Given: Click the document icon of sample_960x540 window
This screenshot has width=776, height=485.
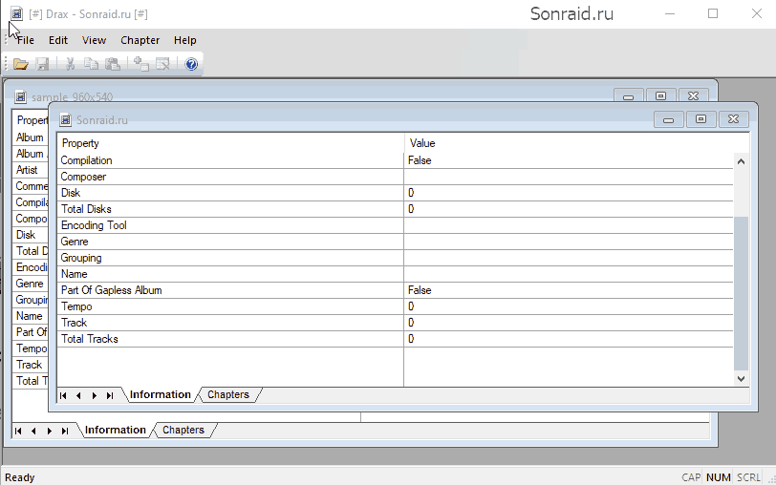Looking at the screenshot, I should [x=20, y=96].
